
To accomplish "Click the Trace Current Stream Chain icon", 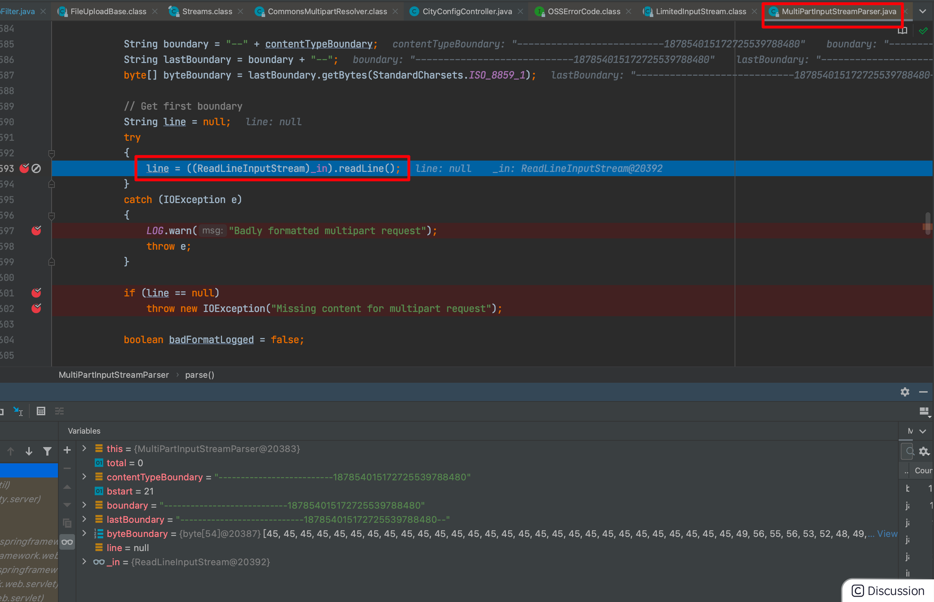I will click(59, 411).
